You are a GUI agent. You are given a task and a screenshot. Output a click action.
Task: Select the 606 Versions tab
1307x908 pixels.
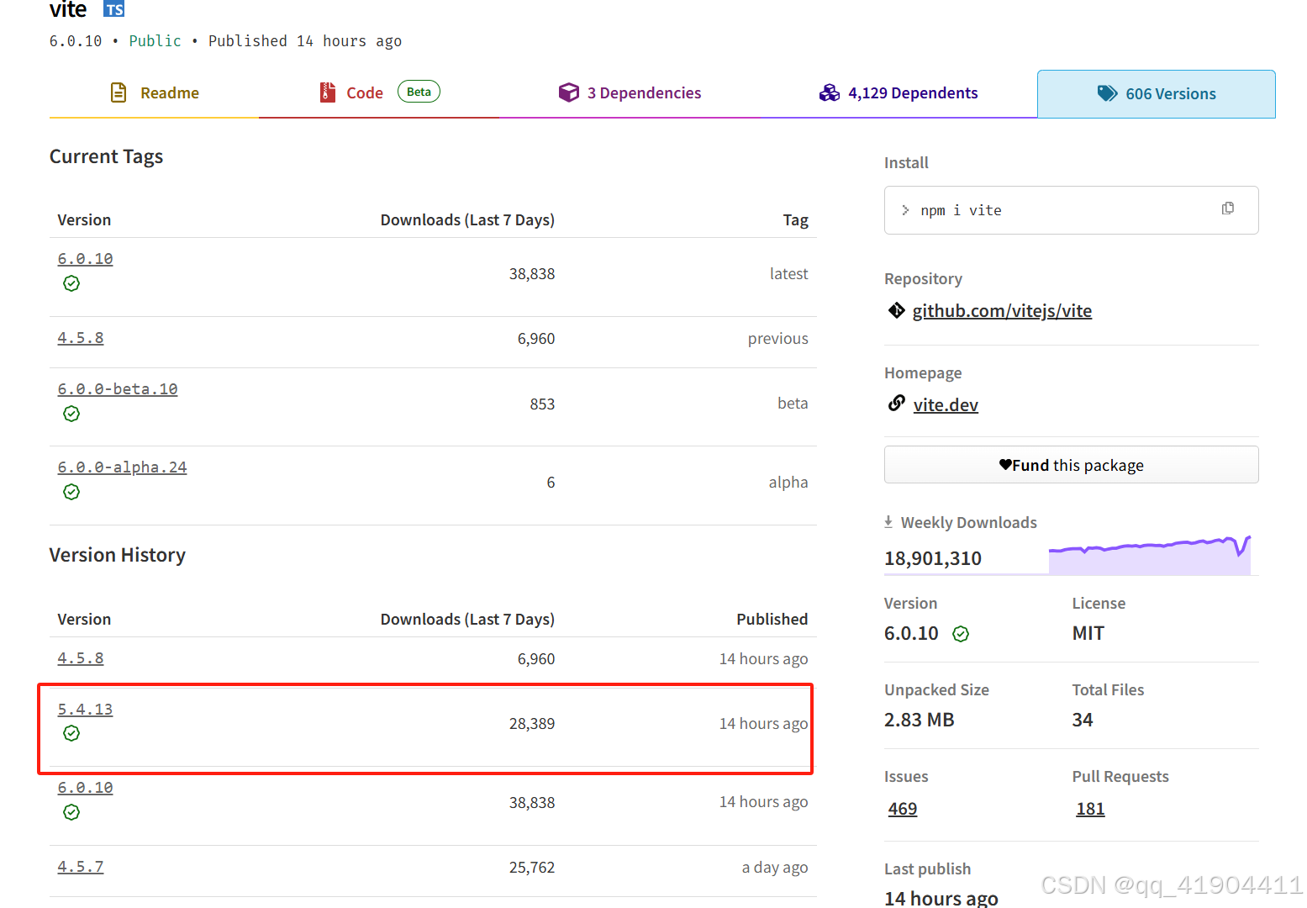coord(1157,94)
